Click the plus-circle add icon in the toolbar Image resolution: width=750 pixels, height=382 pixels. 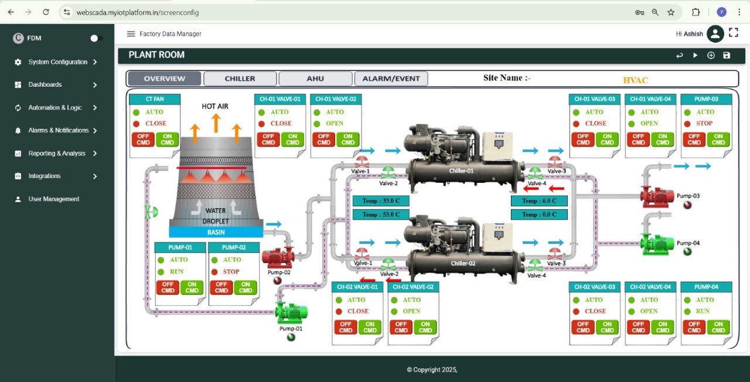[x=711, y=55]
